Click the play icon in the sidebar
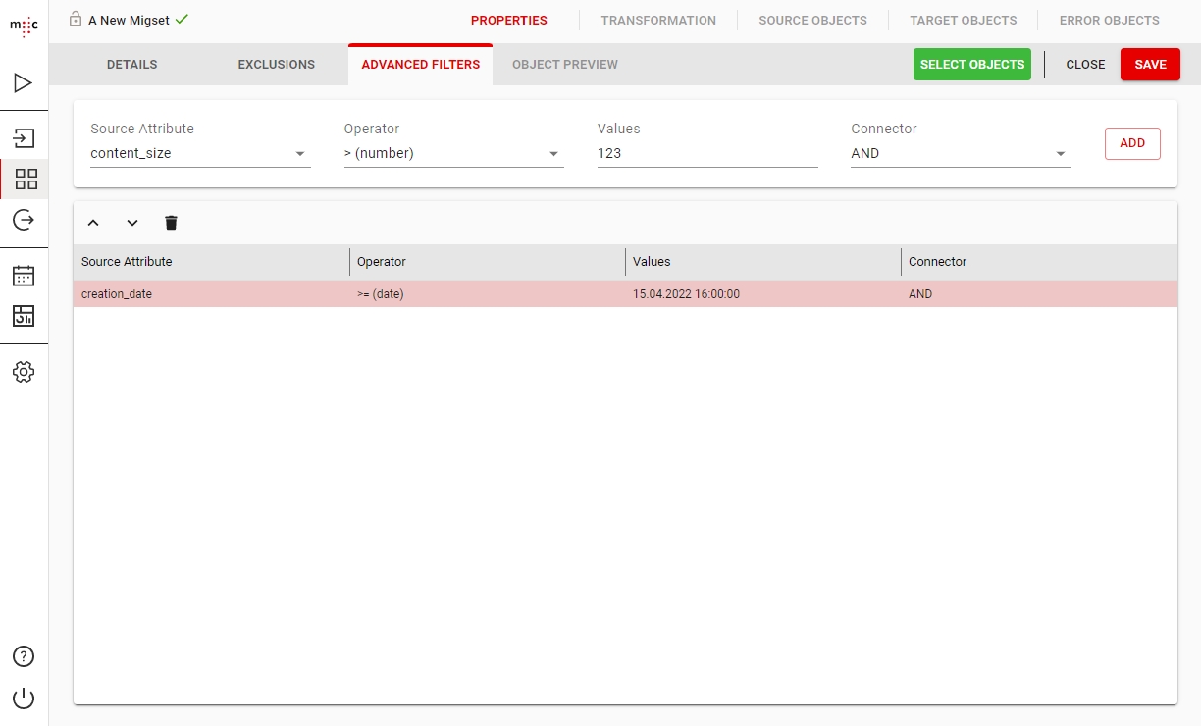Viewport: 1201px width, 726px height. point(24,83)
